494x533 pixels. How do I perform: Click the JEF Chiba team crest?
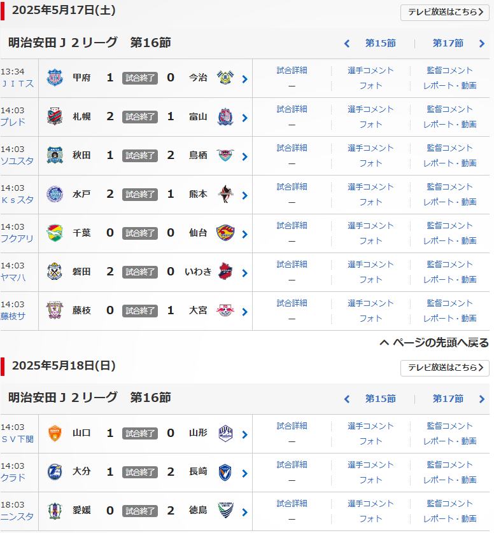pos(55,233)
